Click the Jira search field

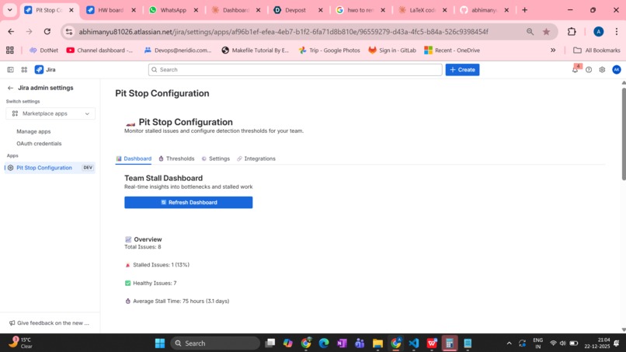295,69
